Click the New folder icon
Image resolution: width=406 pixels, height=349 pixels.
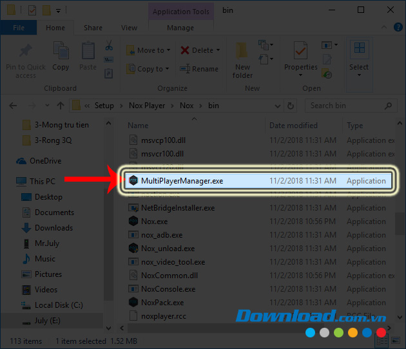241,51
